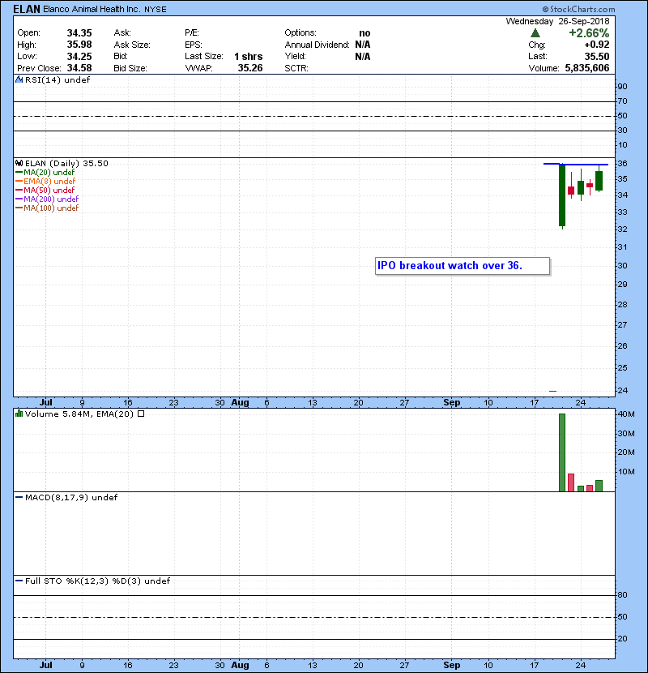Click the blue resistance line at 36
648x673 pixels.
pos(576,164)
